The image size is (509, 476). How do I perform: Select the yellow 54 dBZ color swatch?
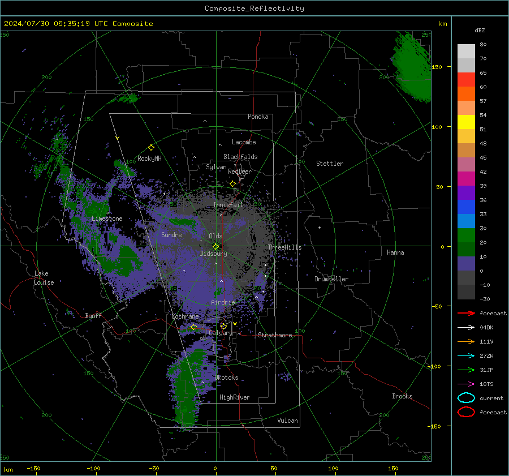click(x=466, y=122)
